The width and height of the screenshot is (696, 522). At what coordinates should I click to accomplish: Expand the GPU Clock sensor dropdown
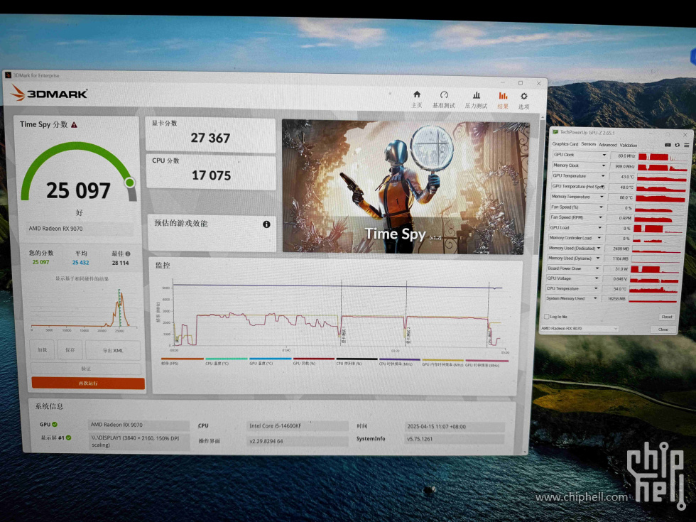tap(604, 155)
